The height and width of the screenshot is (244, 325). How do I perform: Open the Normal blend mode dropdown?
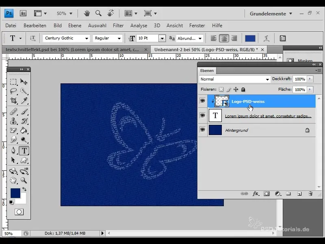(x=235, y=79)
